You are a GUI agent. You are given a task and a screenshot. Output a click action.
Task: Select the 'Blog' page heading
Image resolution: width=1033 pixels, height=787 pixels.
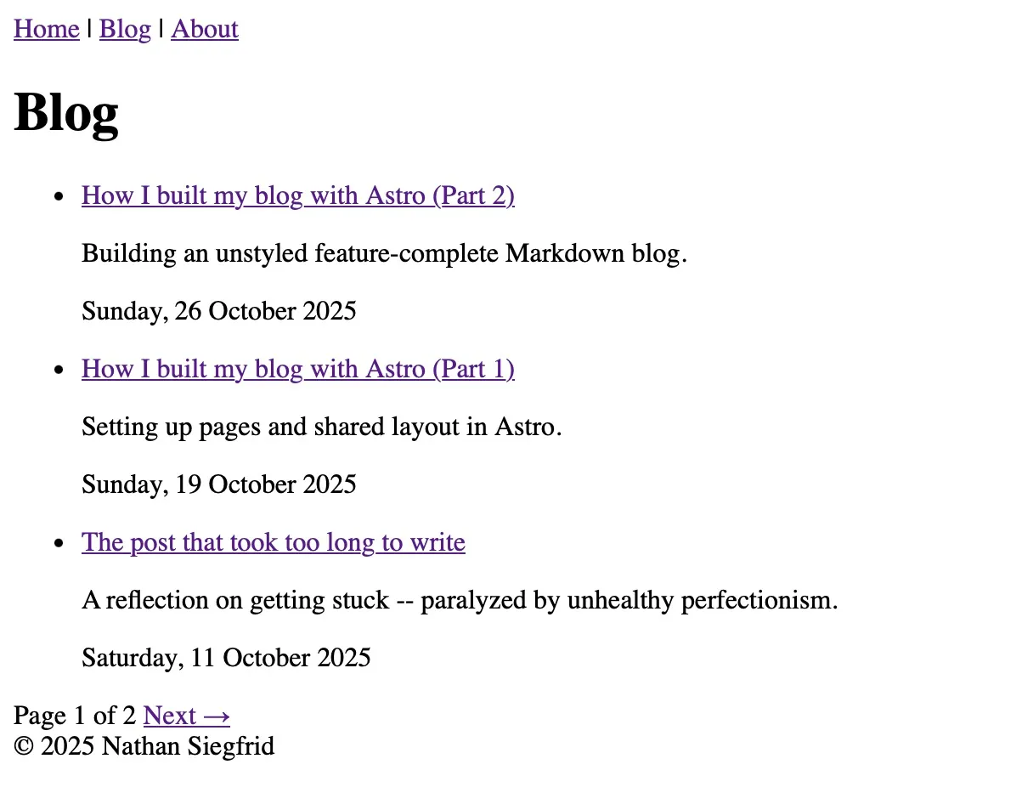tap(66, 111)
